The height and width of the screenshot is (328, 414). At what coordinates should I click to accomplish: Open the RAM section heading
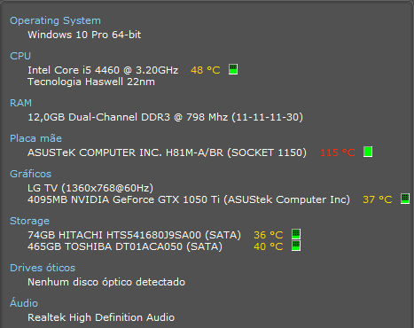coord(20,103)
